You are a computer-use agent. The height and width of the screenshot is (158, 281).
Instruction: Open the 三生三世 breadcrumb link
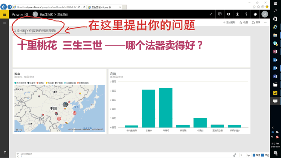click(63, 14)
